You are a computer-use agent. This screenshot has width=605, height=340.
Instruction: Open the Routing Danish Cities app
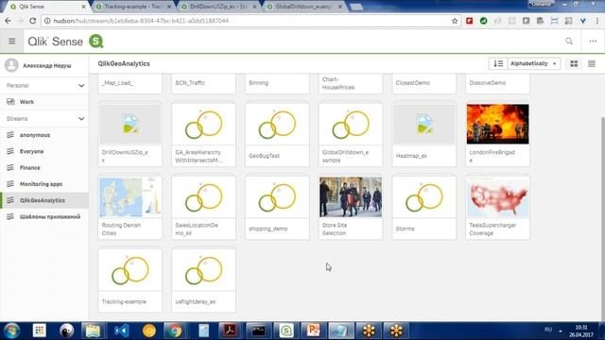[130, 208]
